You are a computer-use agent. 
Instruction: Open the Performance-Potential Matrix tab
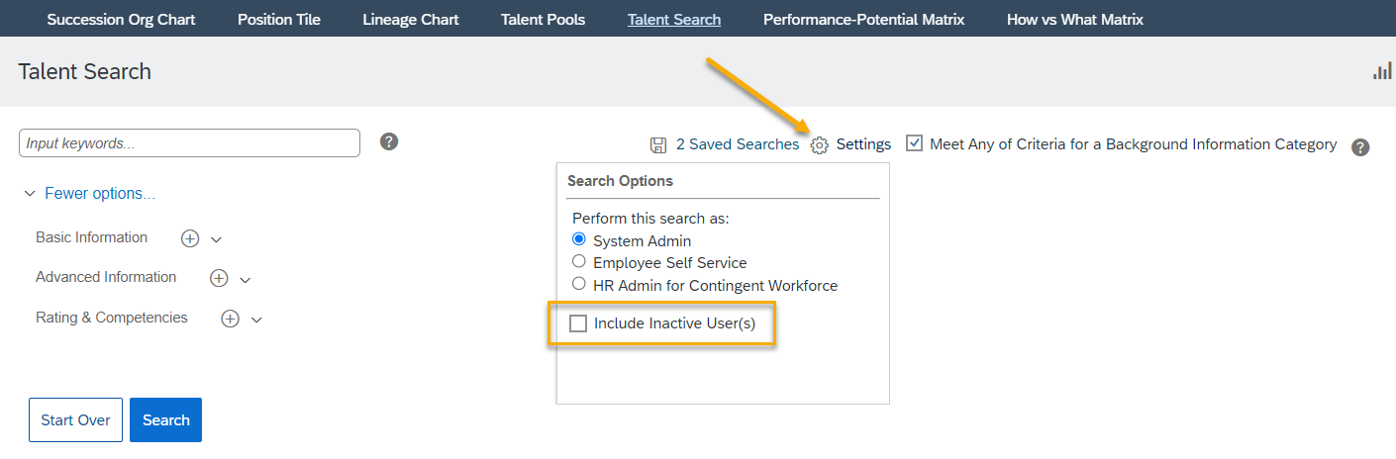863,19
